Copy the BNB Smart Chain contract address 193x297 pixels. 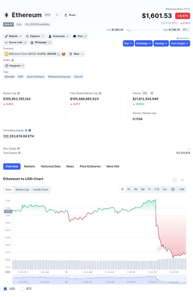tap(58, 54)
